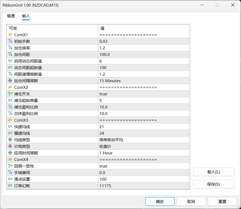Click the 保存(S) button
The width and height of the screenshot is (241, 209).
[x=213, y=184]
